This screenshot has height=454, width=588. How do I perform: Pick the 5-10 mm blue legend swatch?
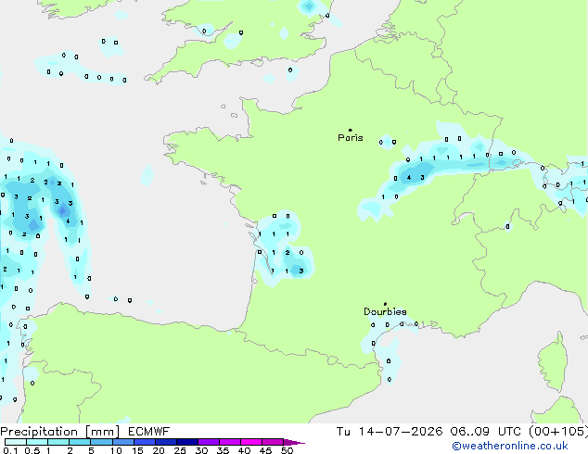(102, 442)
